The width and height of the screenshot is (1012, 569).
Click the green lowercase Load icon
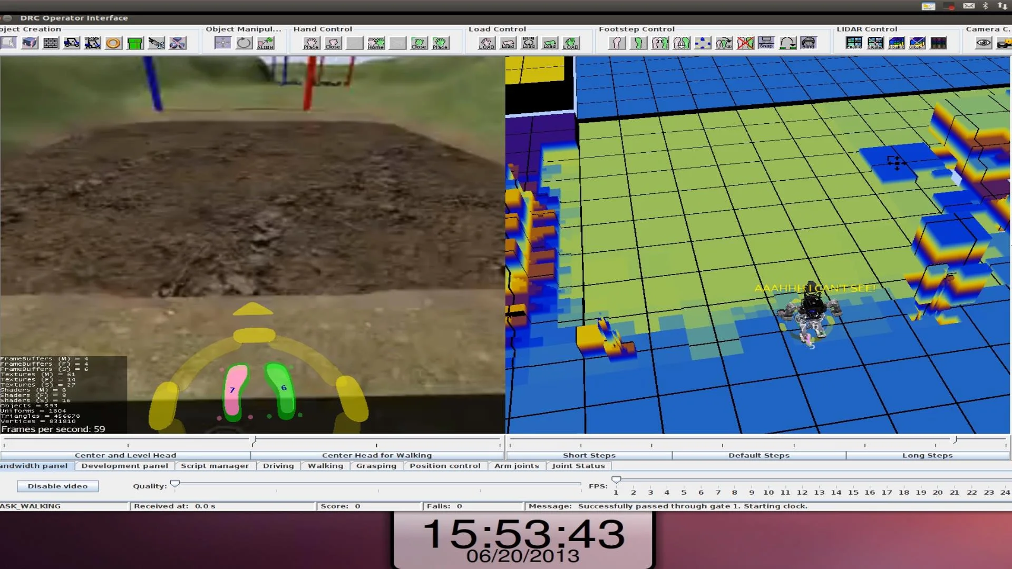point(550,43)
